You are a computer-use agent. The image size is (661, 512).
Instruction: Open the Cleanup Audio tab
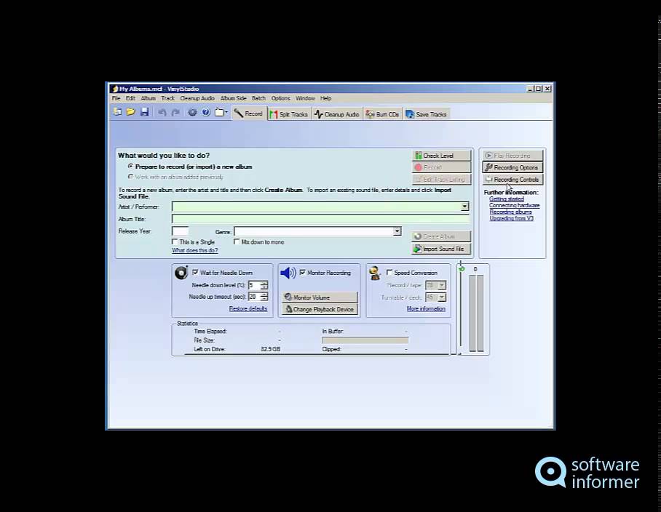pos(337,114)
